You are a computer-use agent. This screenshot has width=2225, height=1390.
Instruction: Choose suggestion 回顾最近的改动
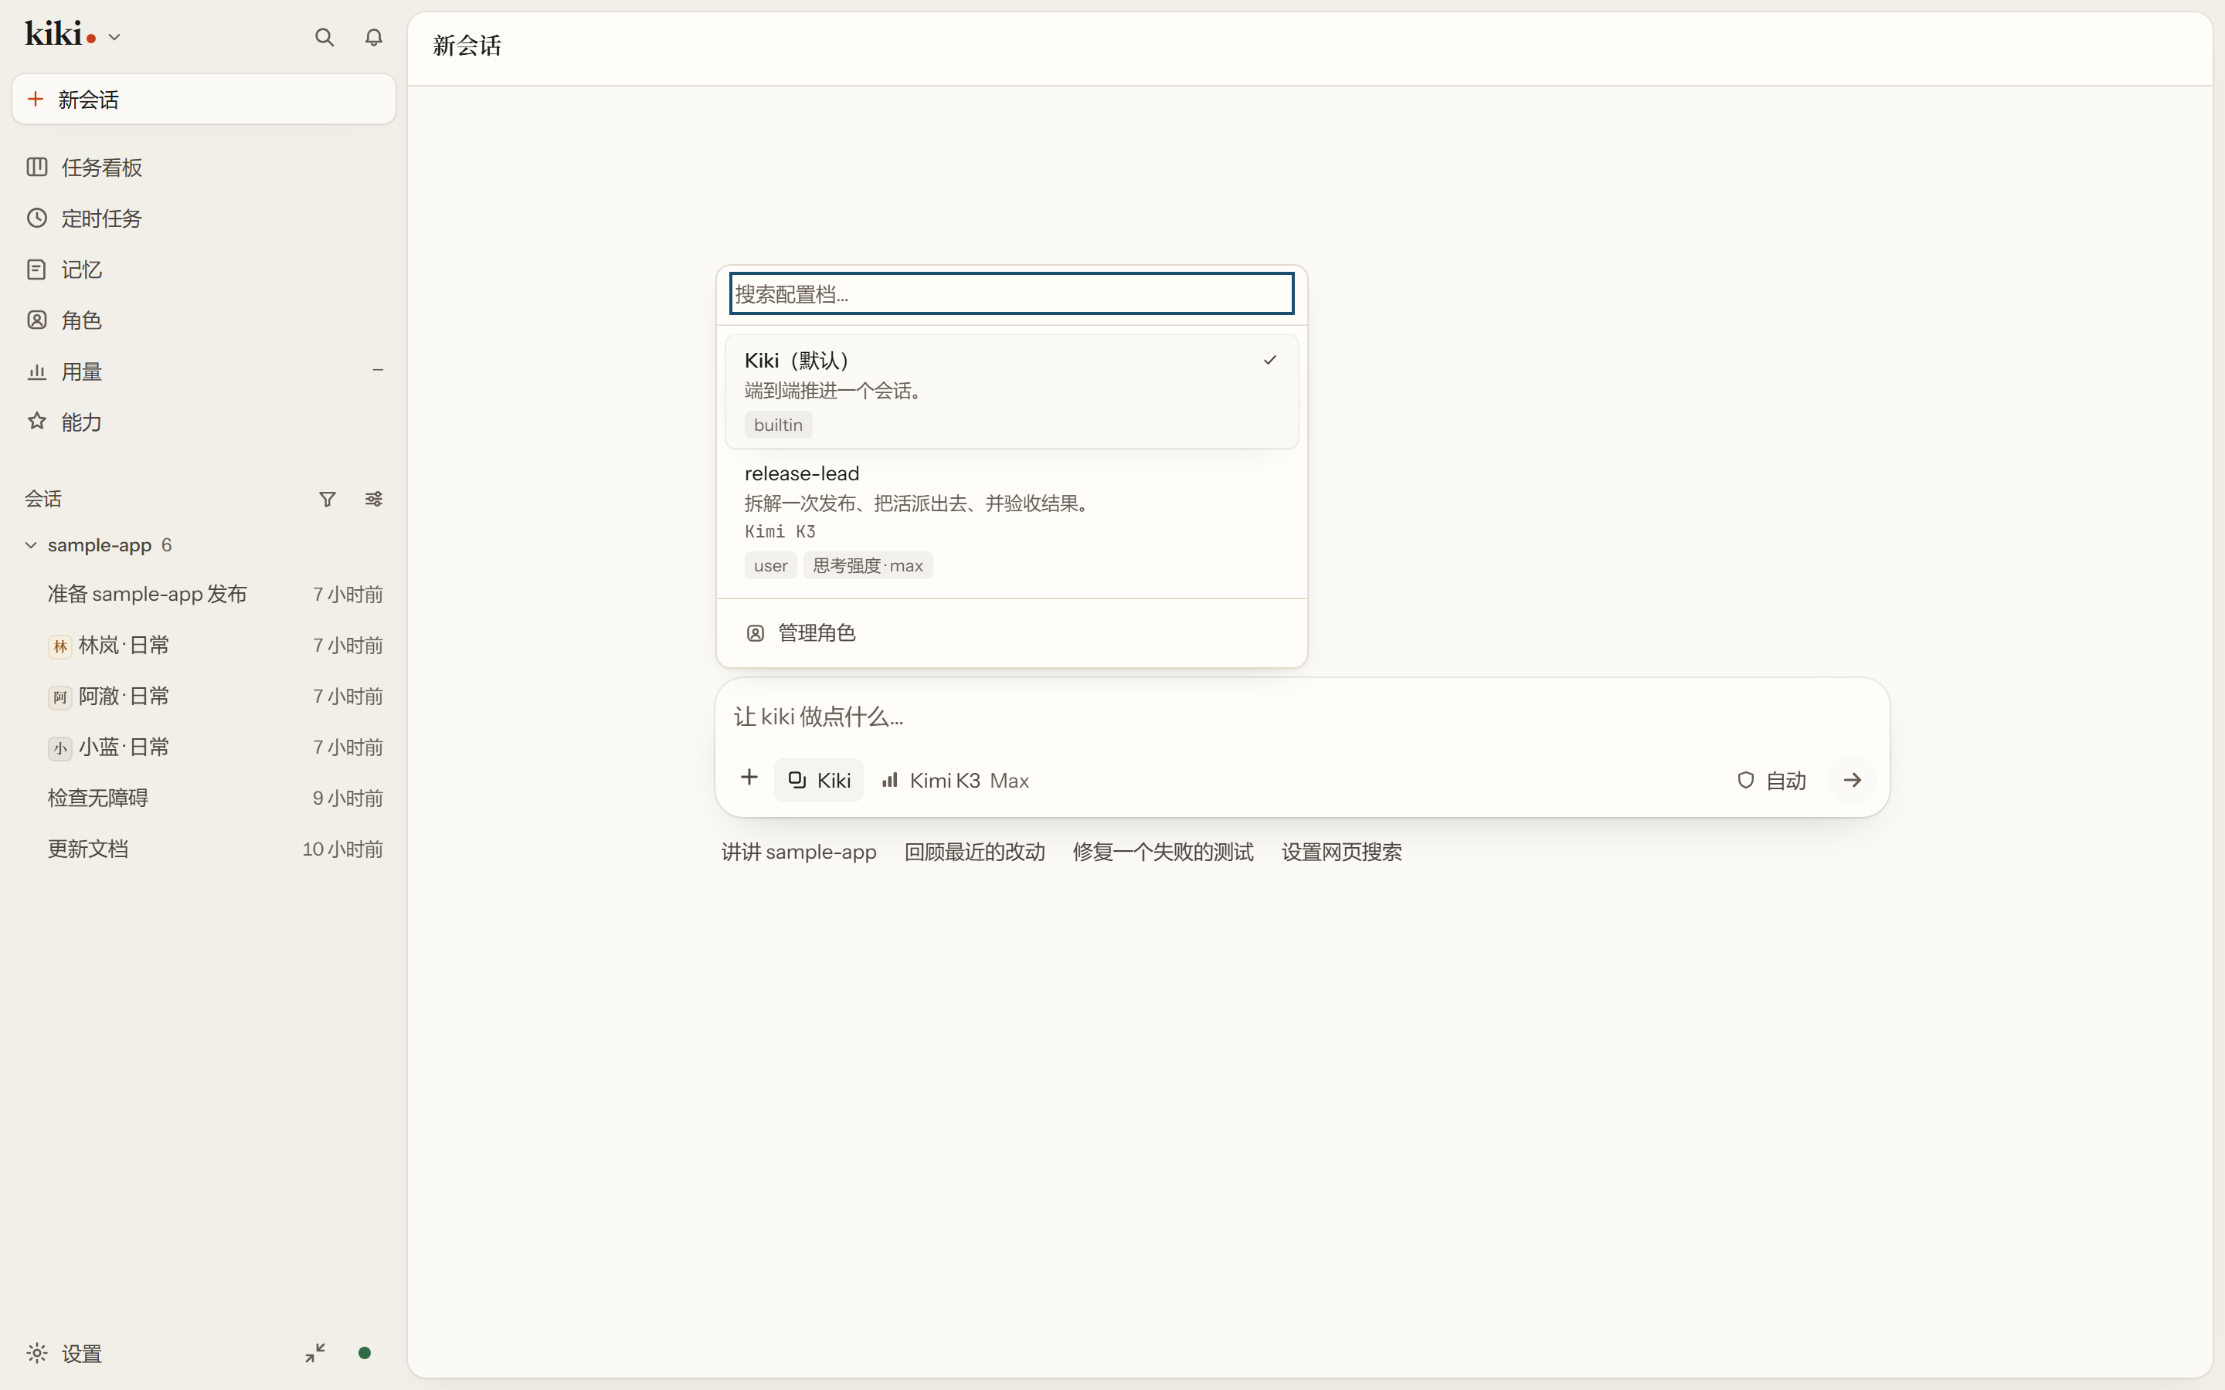pyautogui.click(x=974, y=853)
